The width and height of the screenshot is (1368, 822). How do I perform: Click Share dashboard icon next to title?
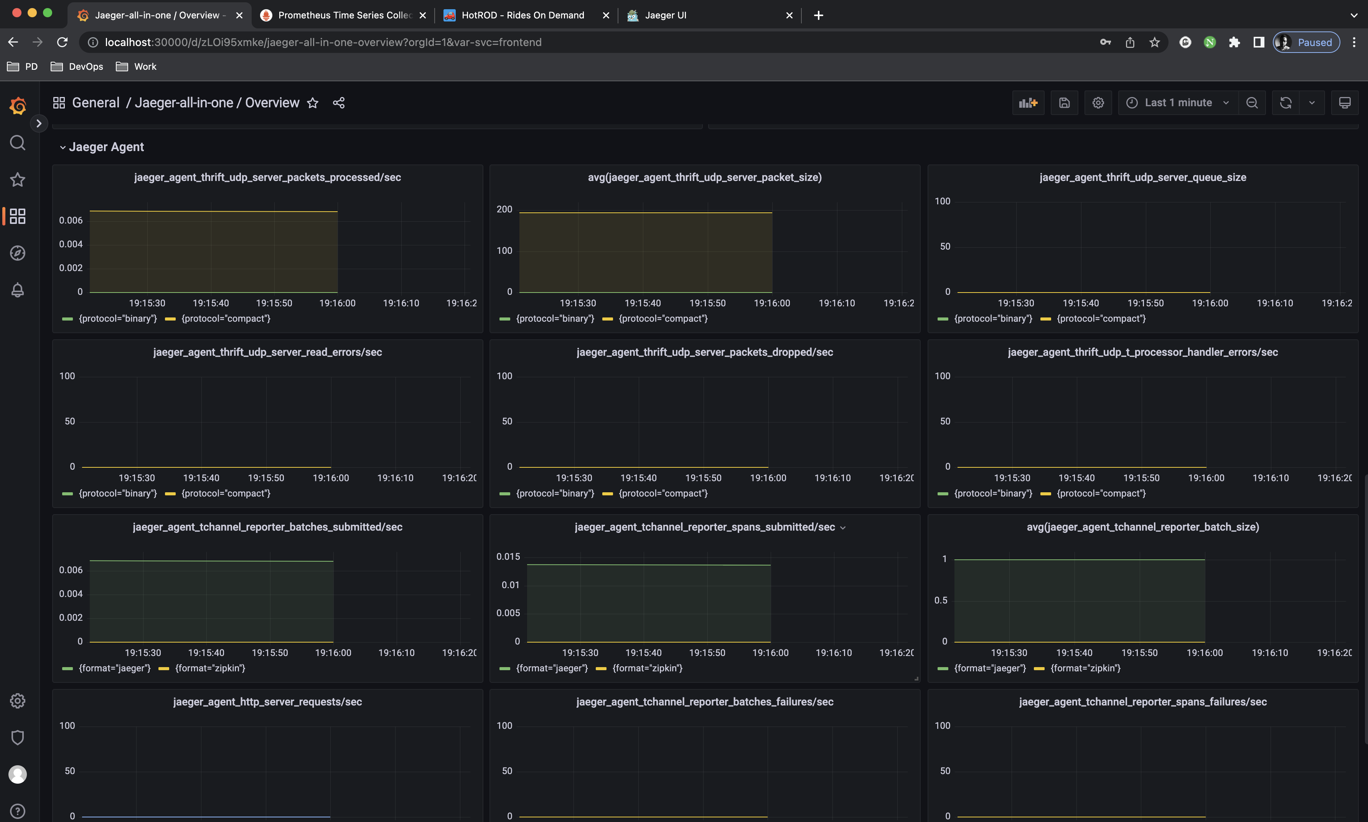coord(338,103)
